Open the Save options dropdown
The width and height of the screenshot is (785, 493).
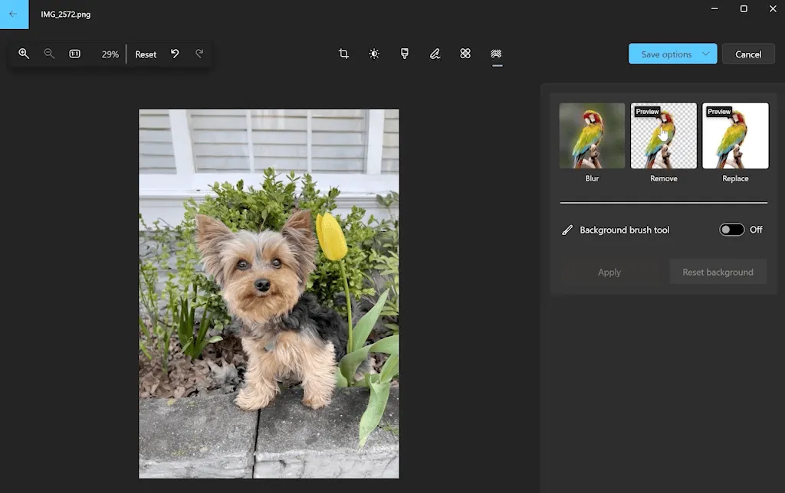click(x=672, y=54)
